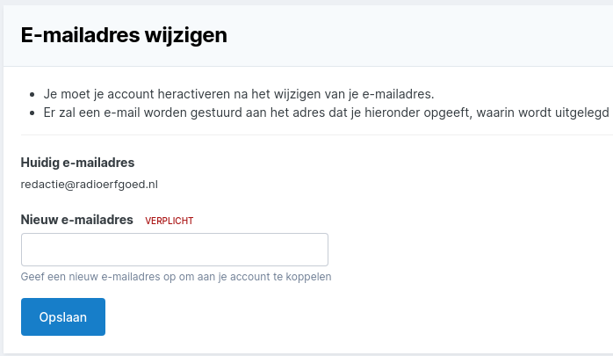
Task: Click the help text below the email input
Action: point(176,277)
